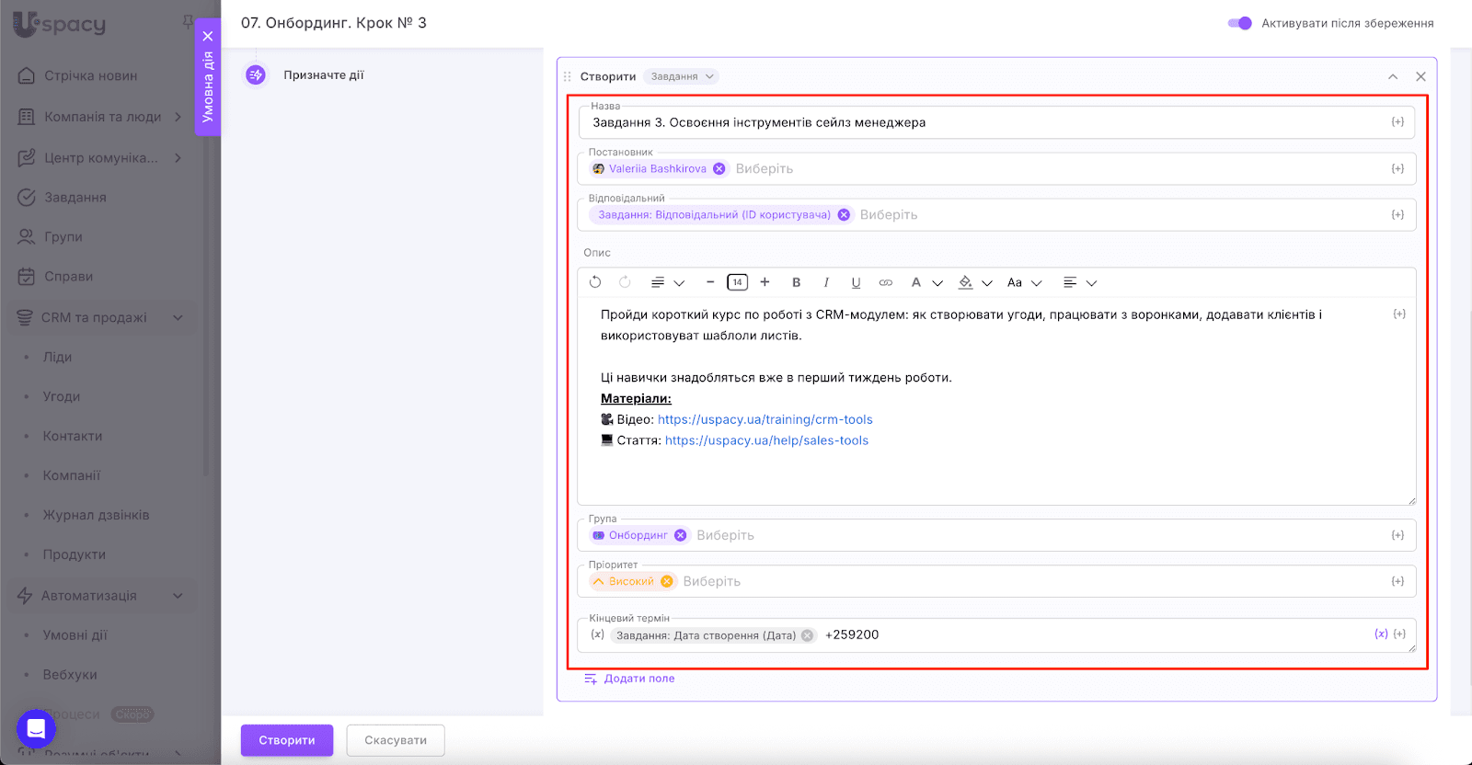Open the crm-tools training video link
1472x765 pixels.
point(765,419)
